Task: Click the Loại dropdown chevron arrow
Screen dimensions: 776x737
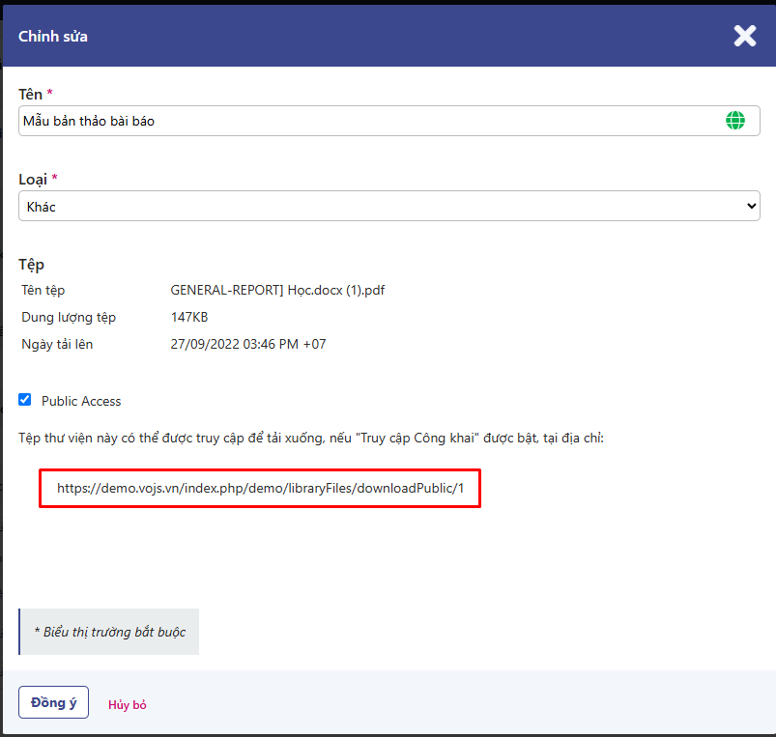Action: [752, 206]
